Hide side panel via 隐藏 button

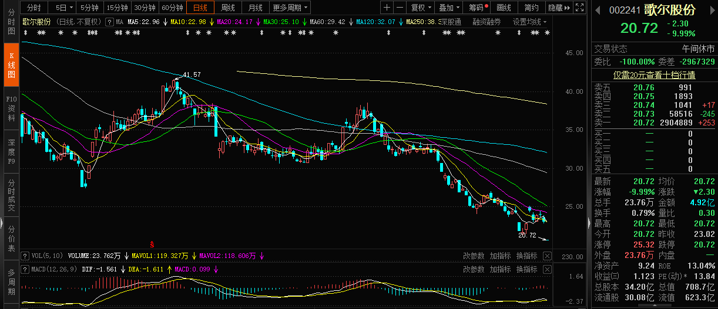coord(558,8)
